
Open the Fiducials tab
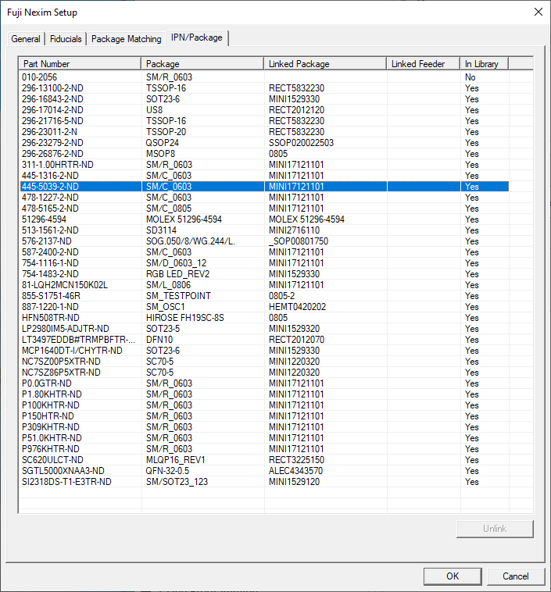coord(66,39)
